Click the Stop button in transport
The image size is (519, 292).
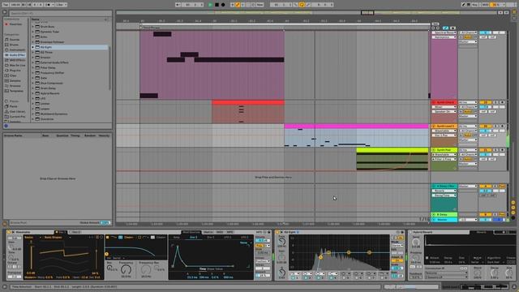point(217,5)
